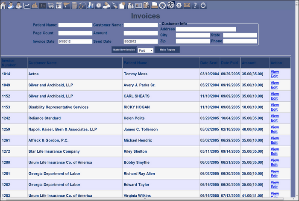Open the doctor icon in toolbar
The height and width of the screenshot is (201, 299).
(19, 5)
